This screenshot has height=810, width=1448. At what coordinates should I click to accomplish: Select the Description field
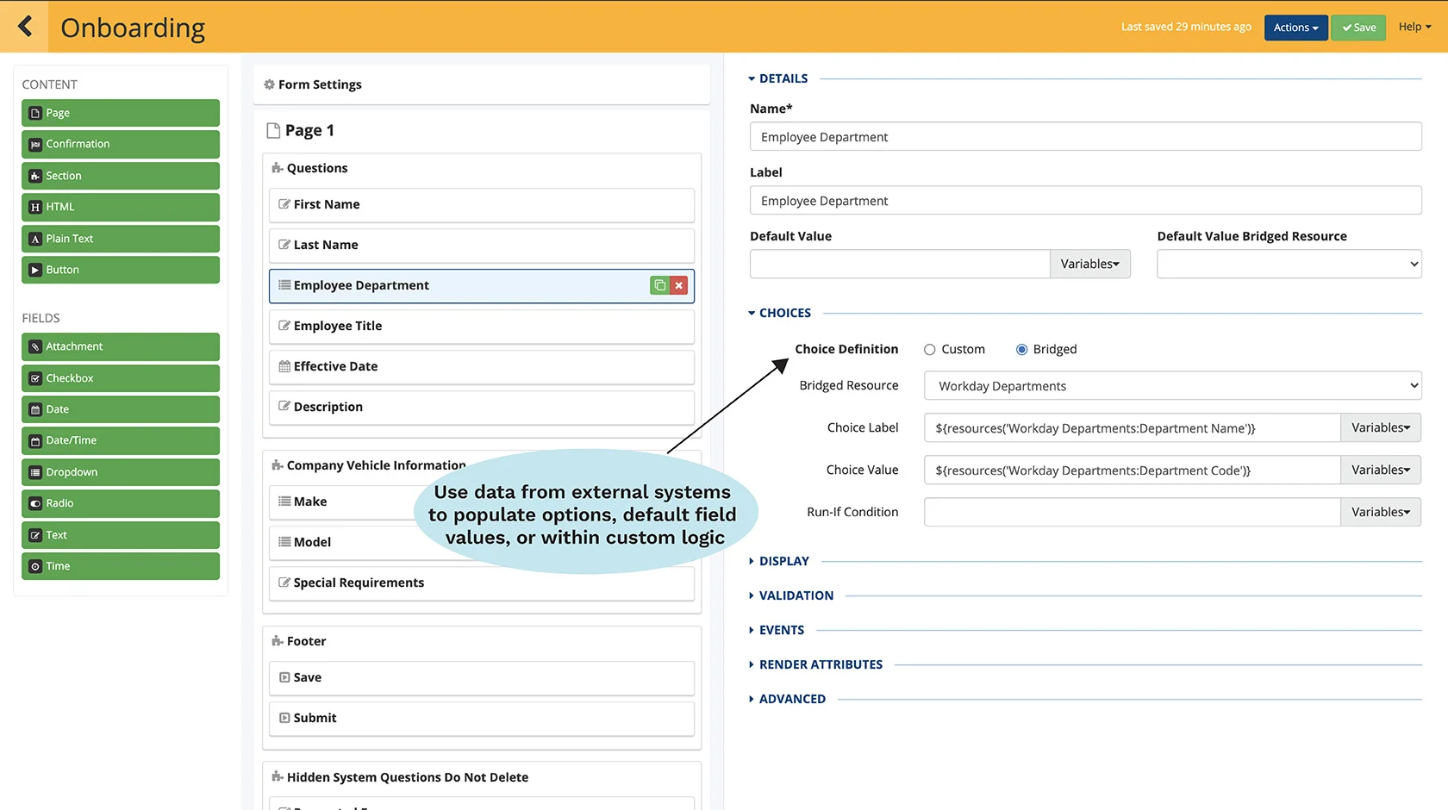point(482,408)
